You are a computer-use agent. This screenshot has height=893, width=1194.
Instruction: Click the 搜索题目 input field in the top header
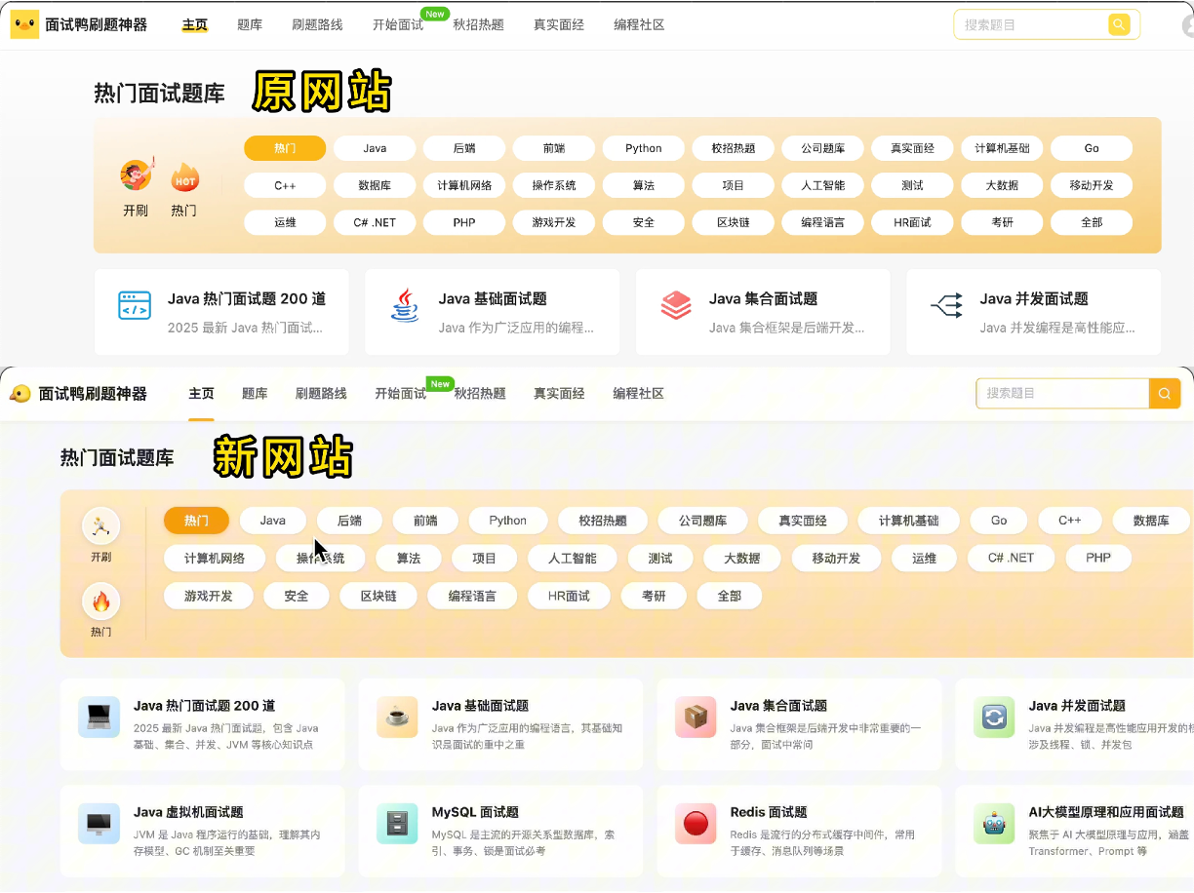coord(1032,24)
